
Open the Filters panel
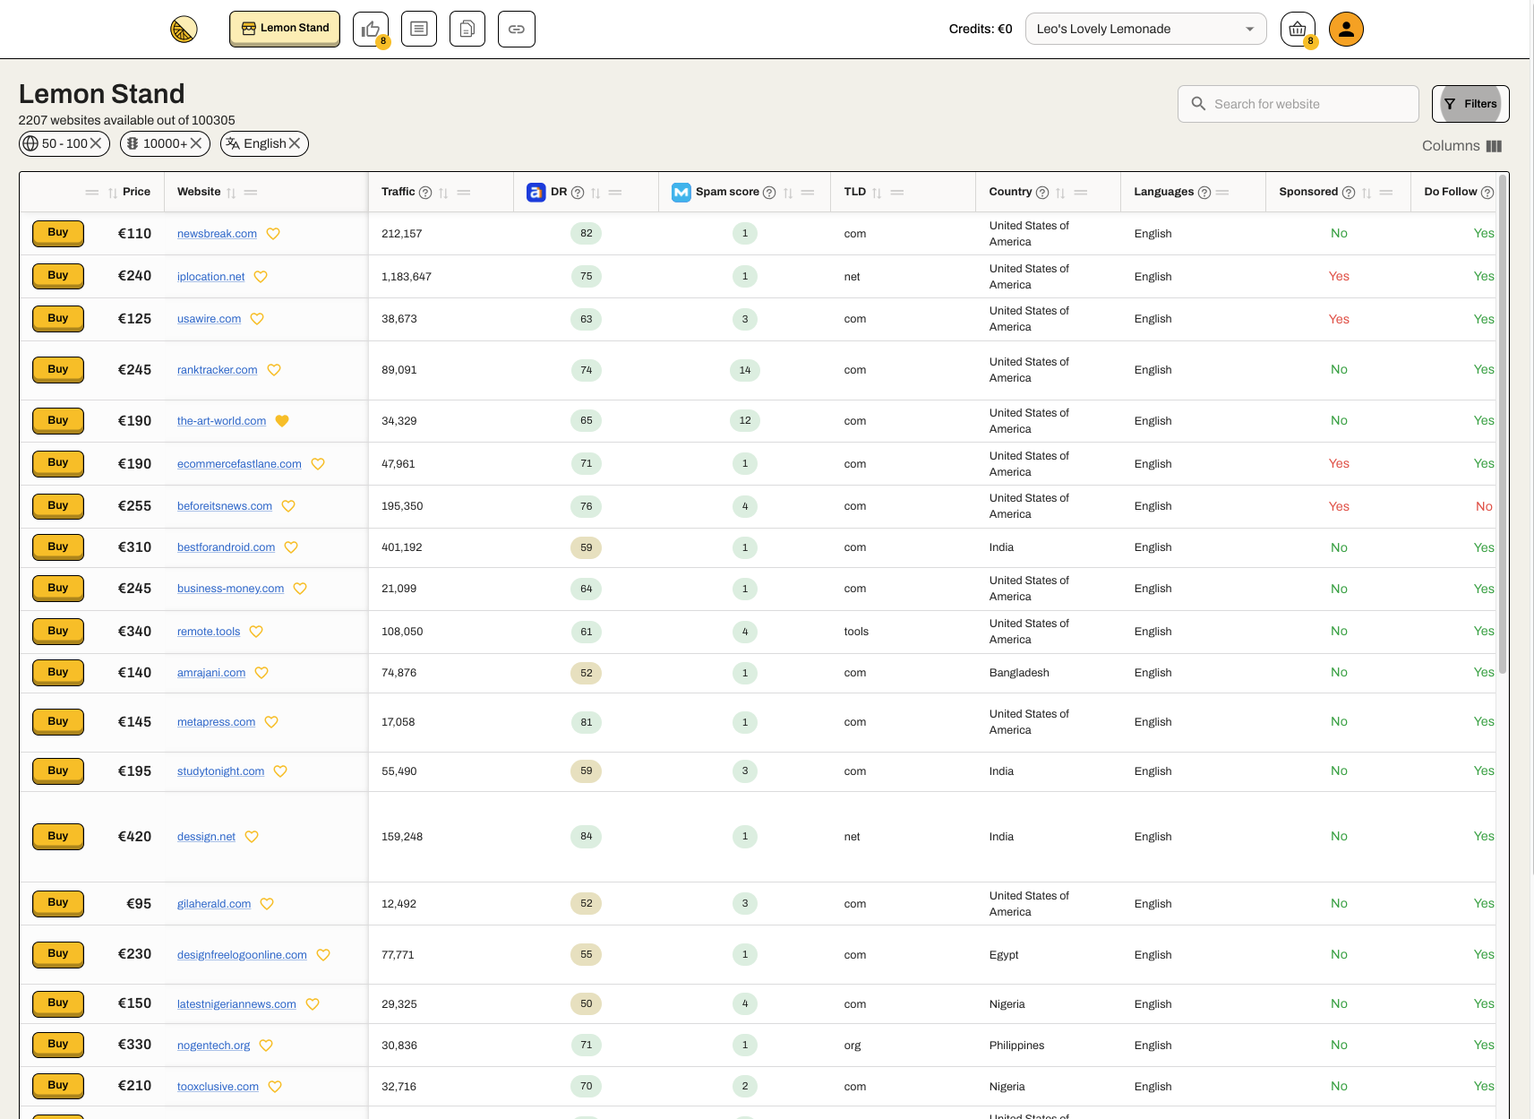coord(1470,104)
